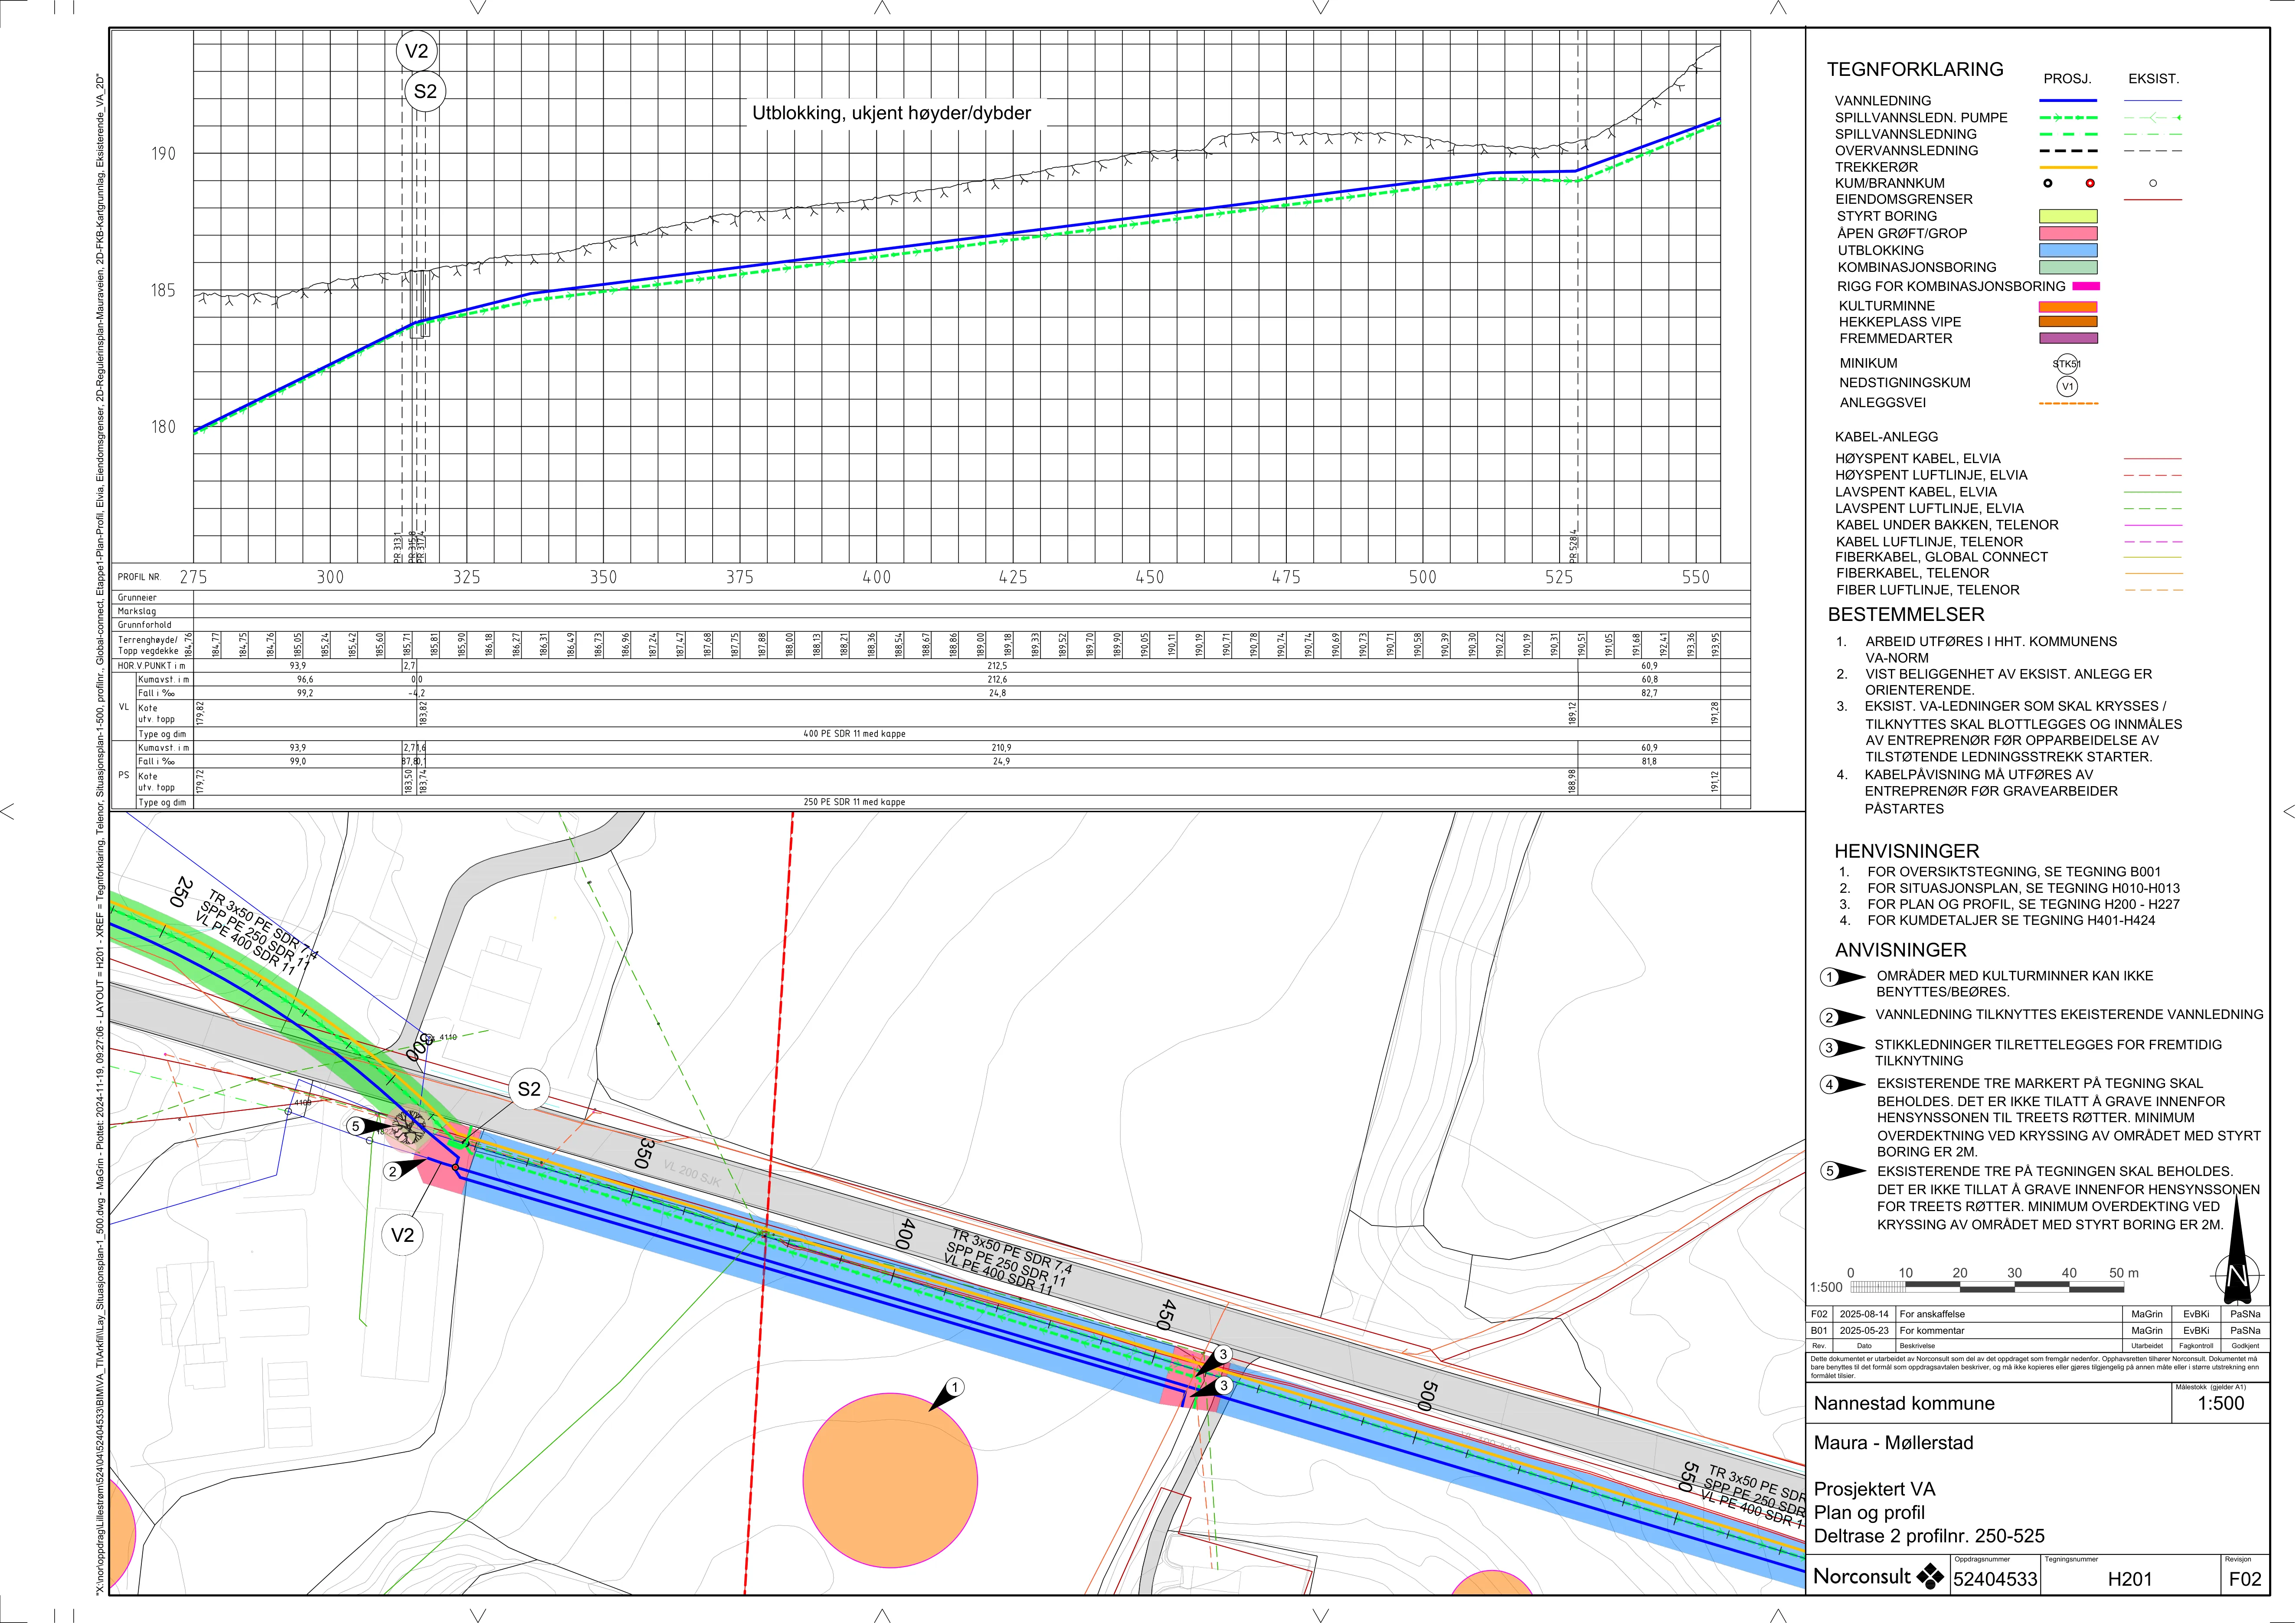Click "400 PE SDR 11 med kappe" in table

[854, 734]
